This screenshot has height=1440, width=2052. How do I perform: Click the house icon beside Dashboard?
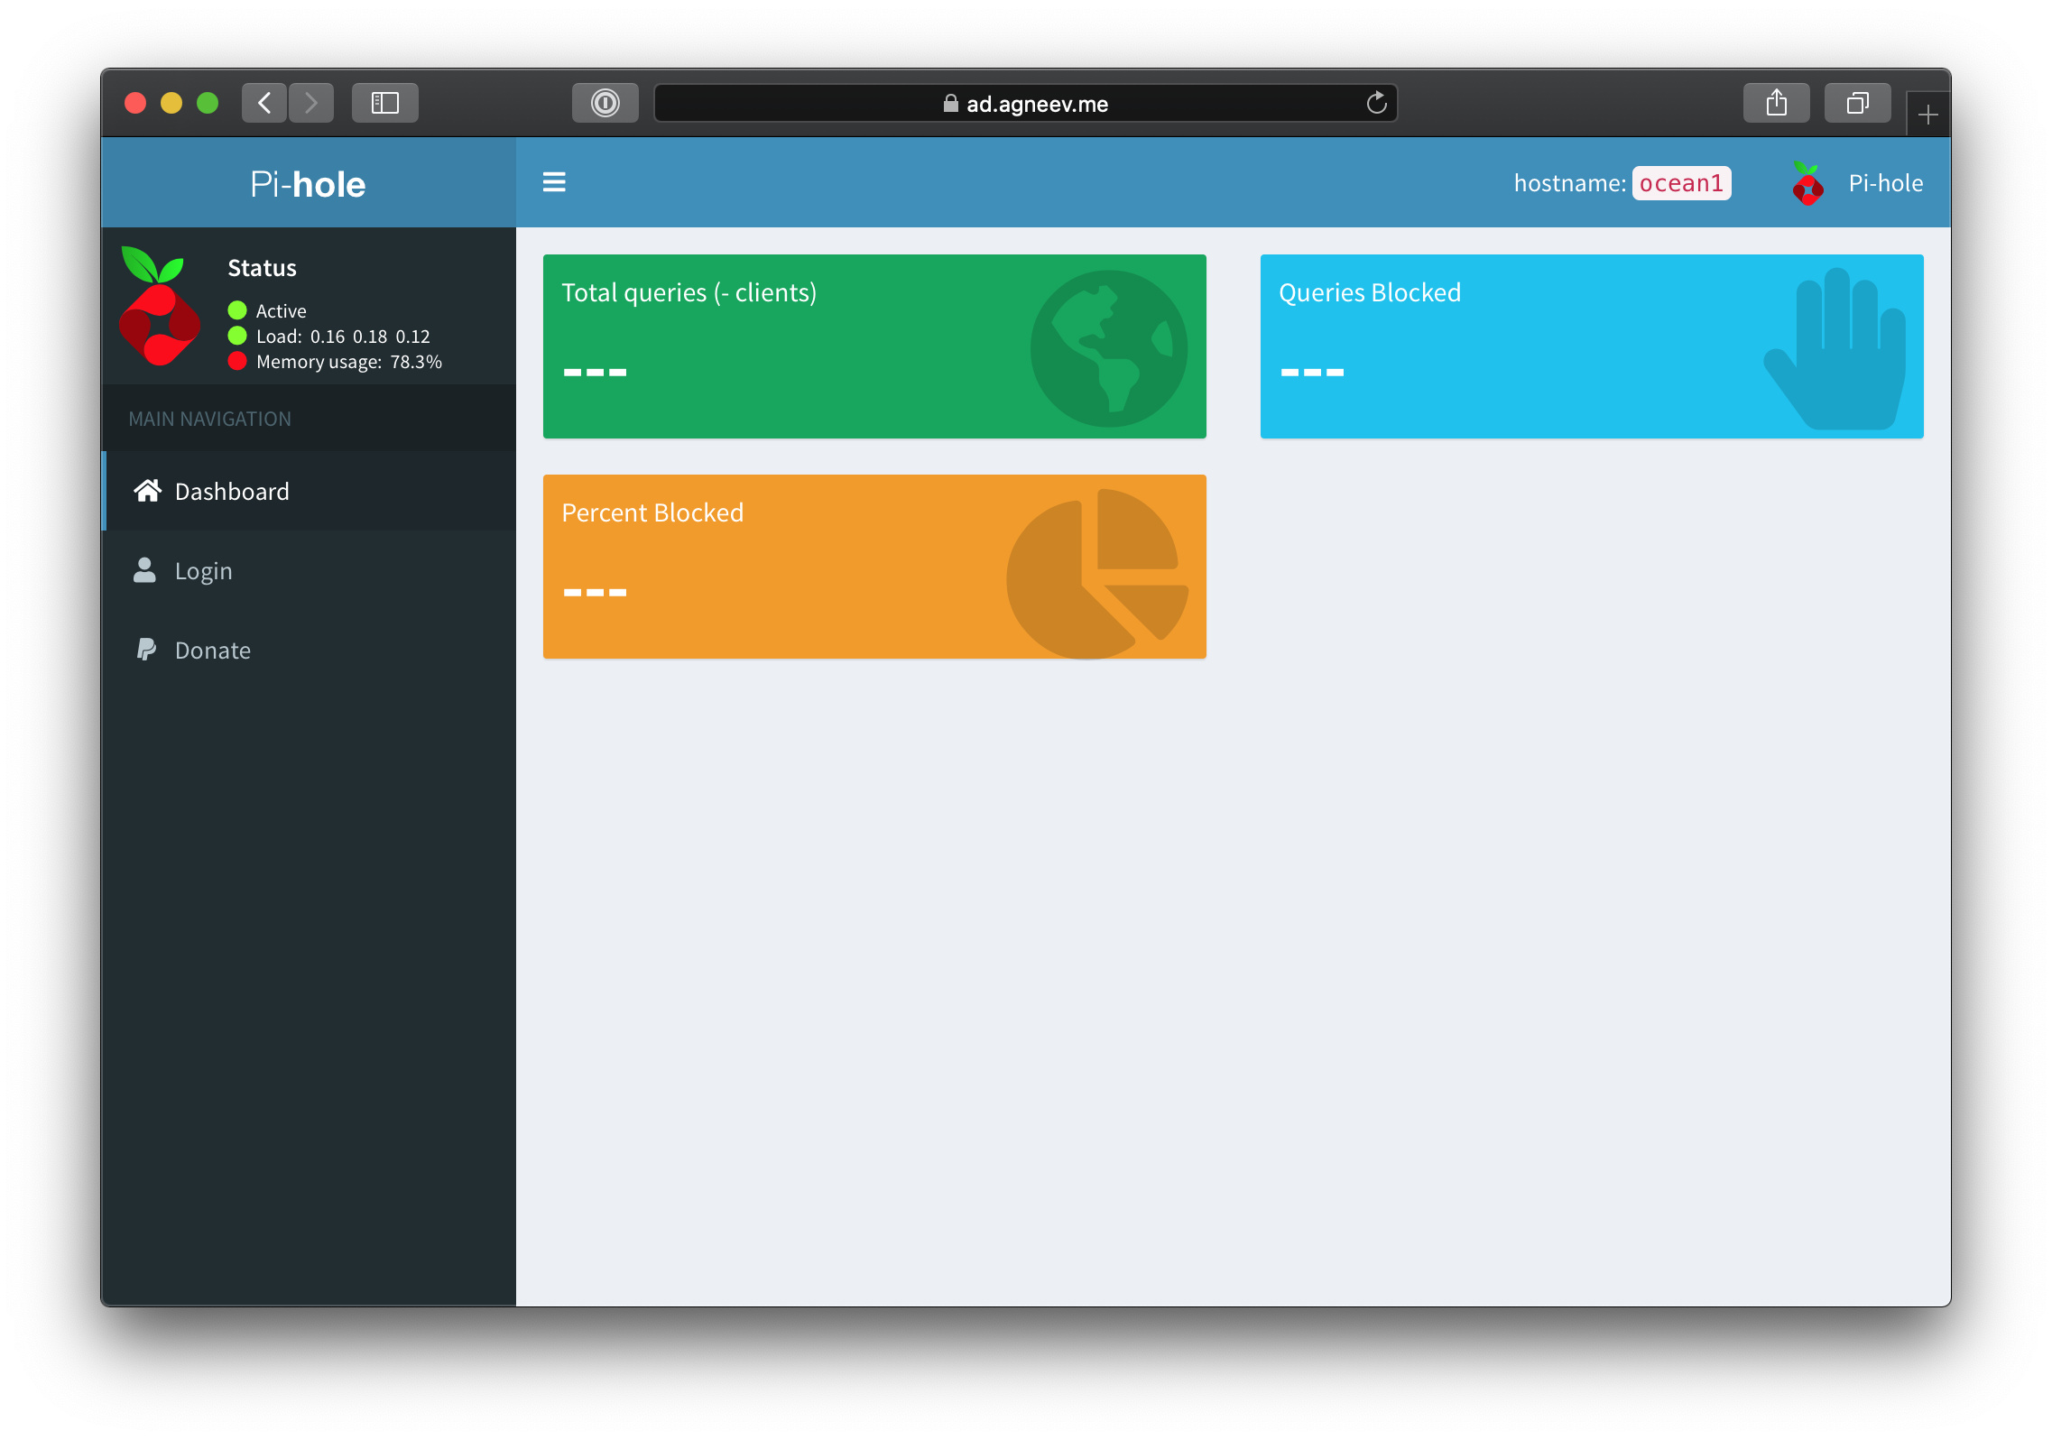(x=147, y=490)
